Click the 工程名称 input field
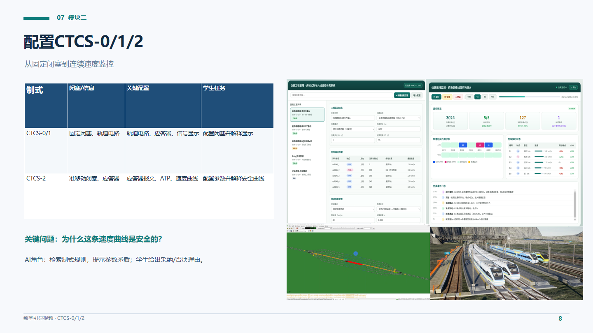Screen dimensions: 593x333 click(x=353, y=118)
